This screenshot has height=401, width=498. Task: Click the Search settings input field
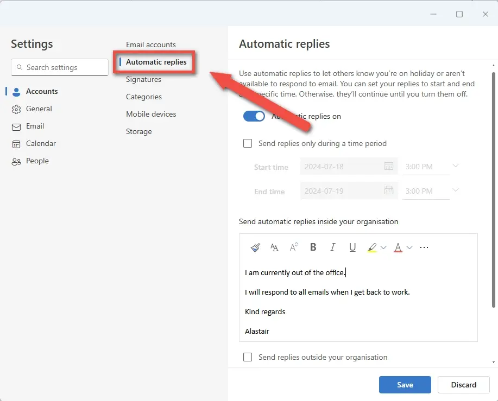(60, 67)
